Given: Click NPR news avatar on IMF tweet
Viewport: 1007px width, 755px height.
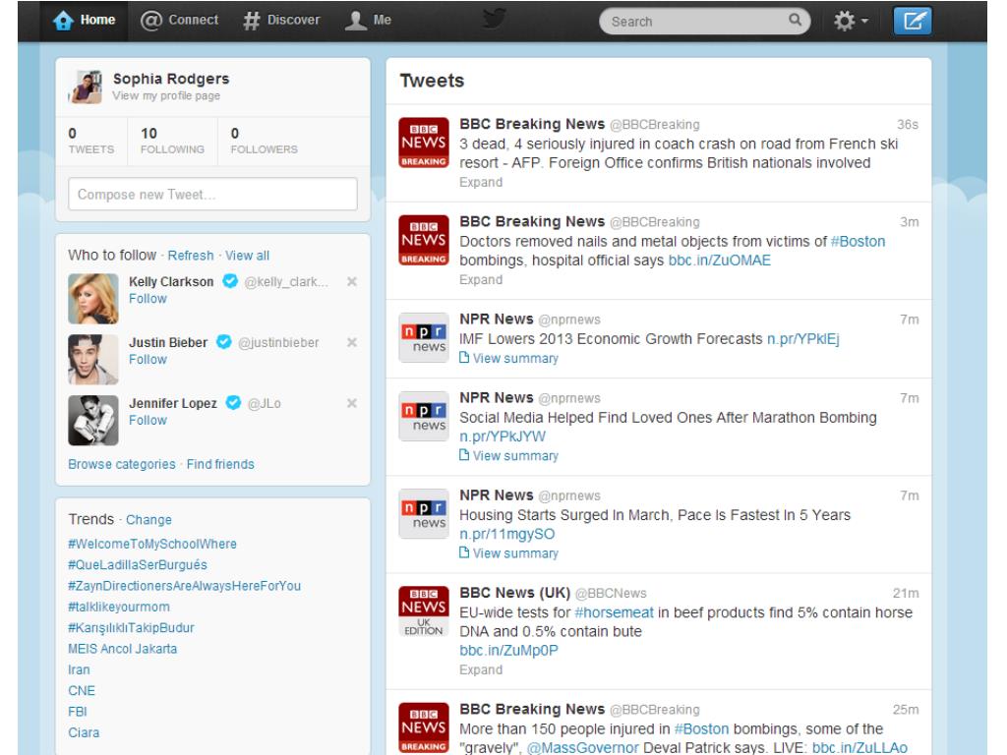Looking at the screenshot, I should (x=424, y=338).
